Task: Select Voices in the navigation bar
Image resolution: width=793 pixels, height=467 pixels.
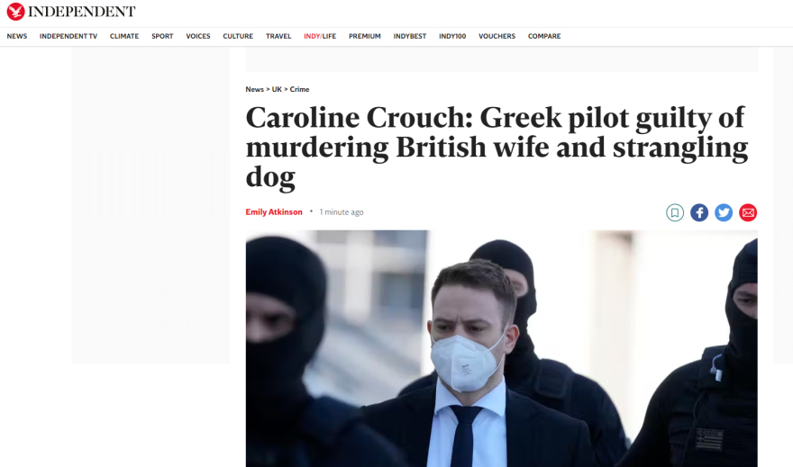Action: (197, 36)
